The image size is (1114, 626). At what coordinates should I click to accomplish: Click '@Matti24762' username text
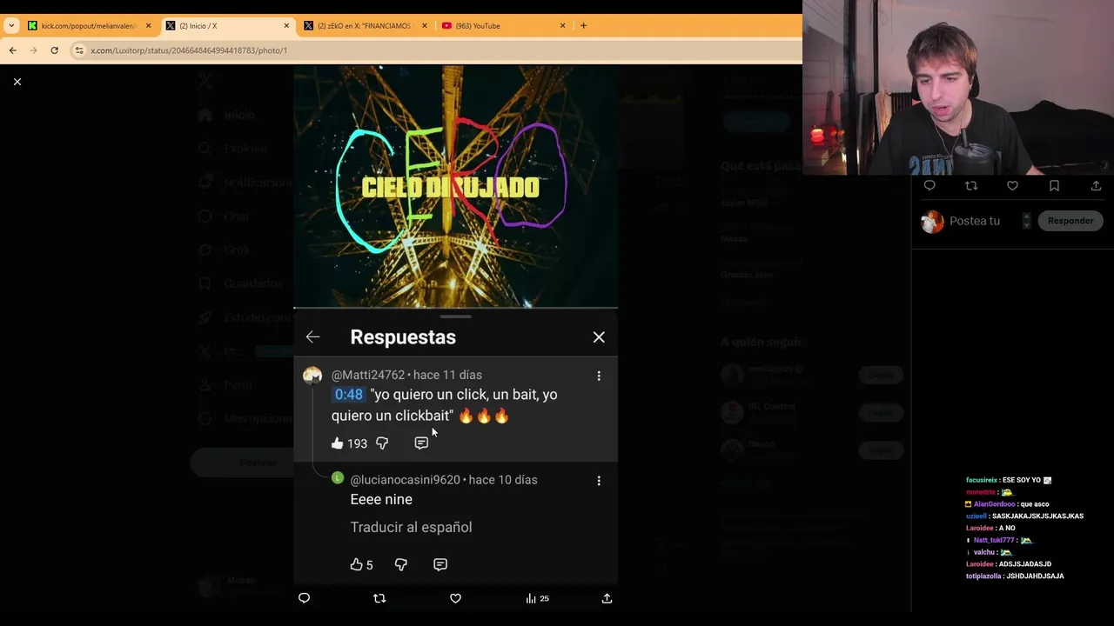pyautogui.click(x=368, y=375)
